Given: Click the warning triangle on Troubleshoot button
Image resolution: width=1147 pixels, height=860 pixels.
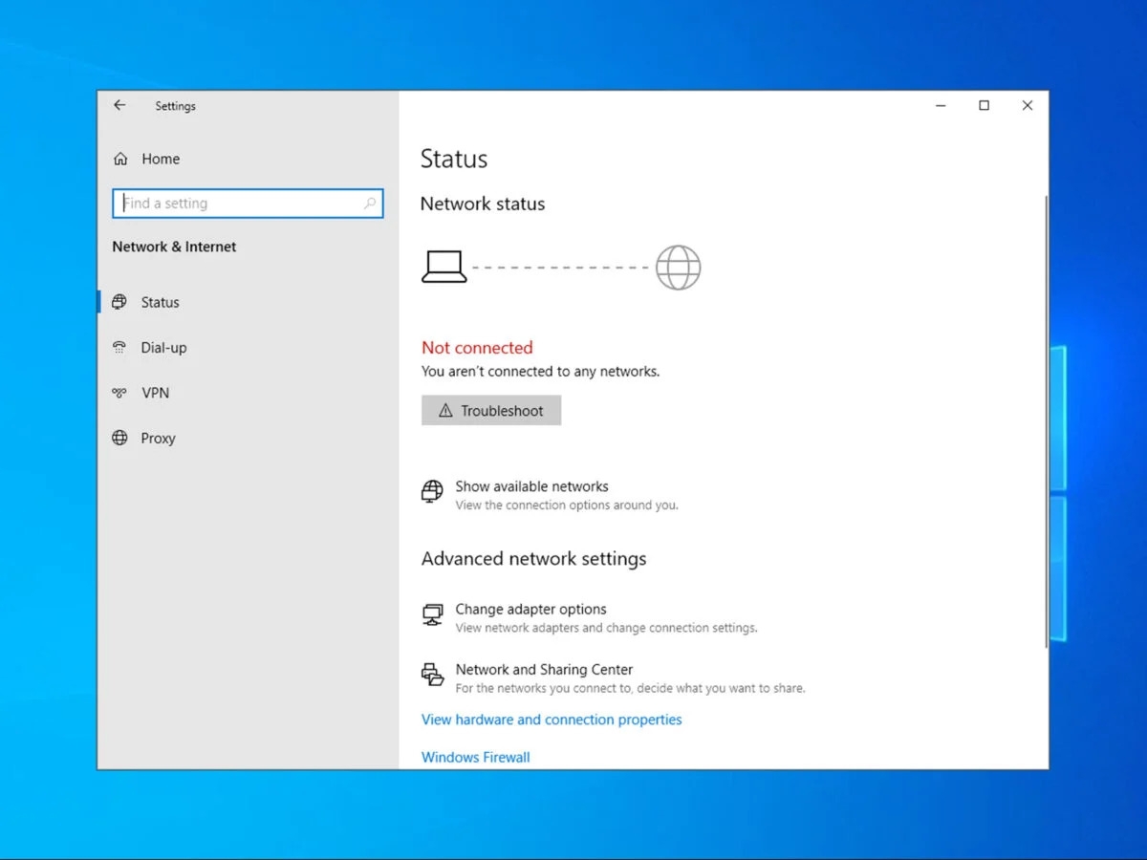Looking at the screenshot, I should [x=446, y=410].
